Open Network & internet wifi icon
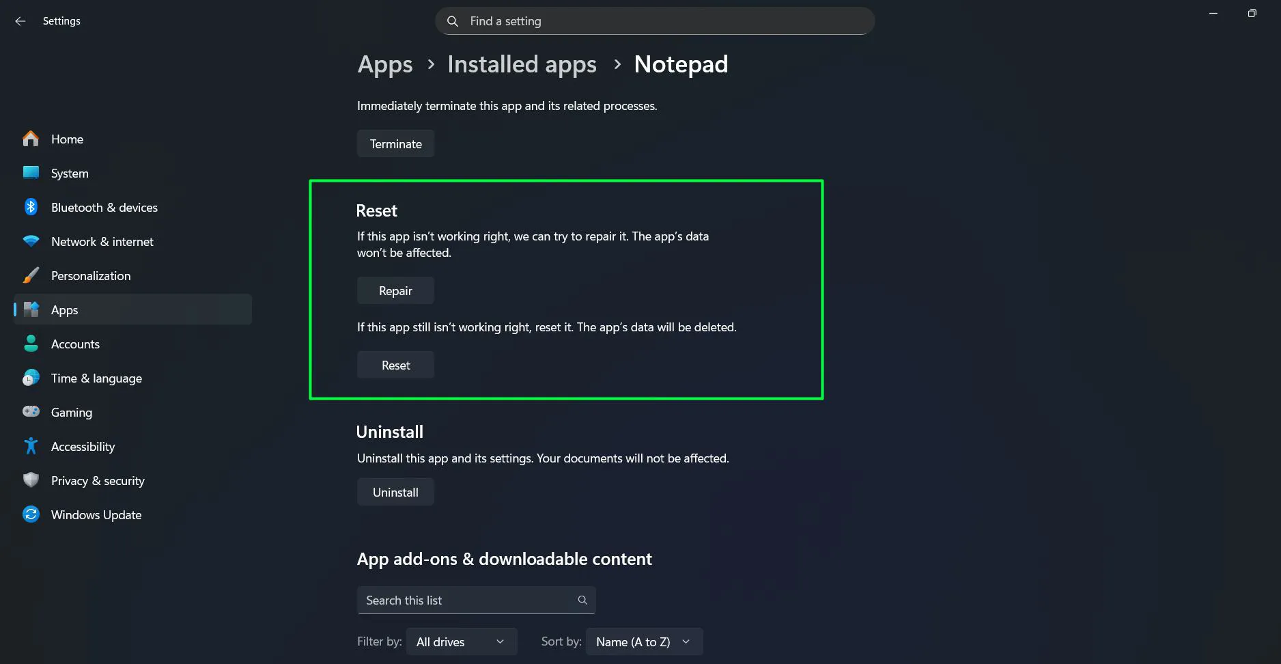The image size is (1281, 664). [x=31, y=241]
